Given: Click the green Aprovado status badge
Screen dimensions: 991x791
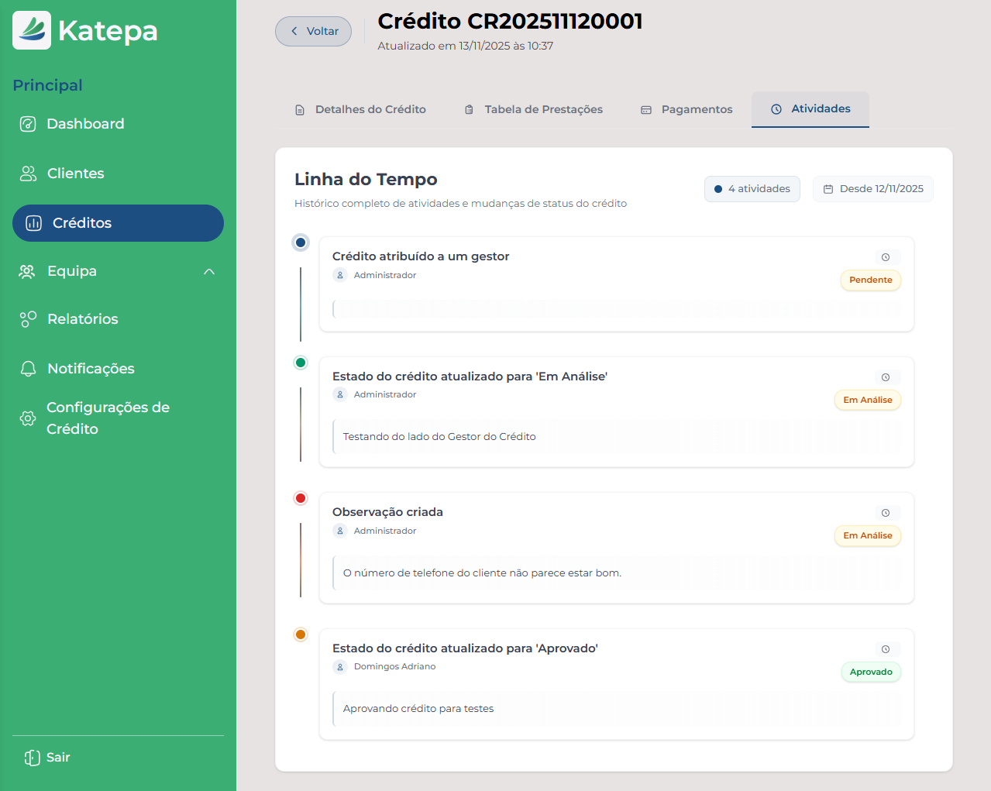Looking at the screenshot, I should click(x=871, y=672).
